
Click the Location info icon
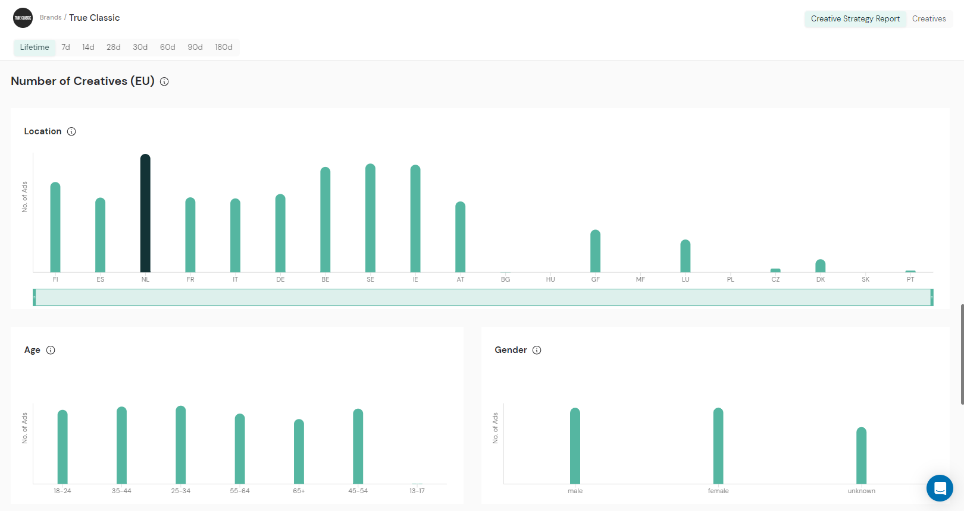pos(71,131)
